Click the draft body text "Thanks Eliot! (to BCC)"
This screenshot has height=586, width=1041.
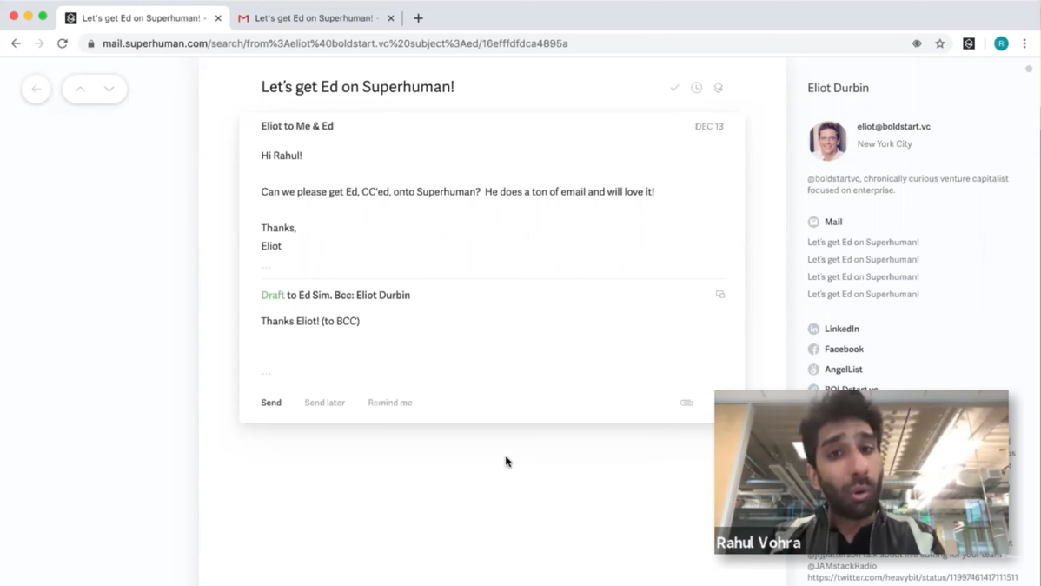pyautogui.click(x=310, y=321)
